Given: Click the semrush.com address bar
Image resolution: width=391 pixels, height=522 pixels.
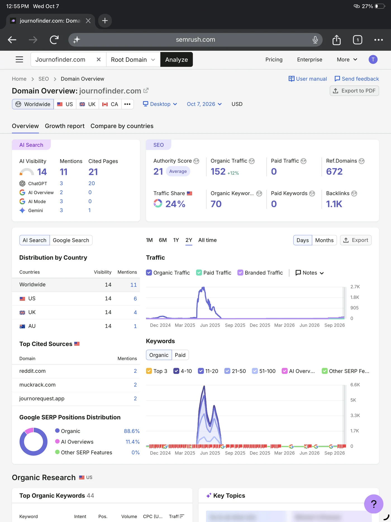Looking at the screenshot, I should pos(195,40).
